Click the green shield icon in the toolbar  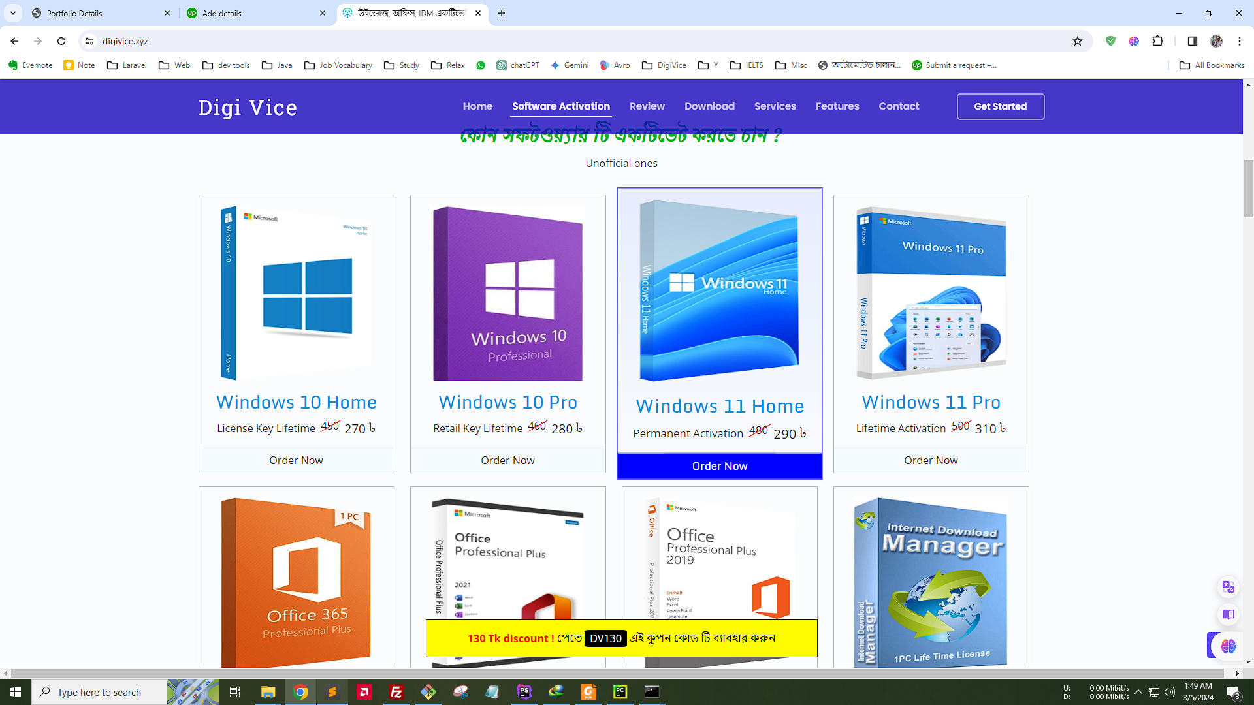(x=1110, y=41)
